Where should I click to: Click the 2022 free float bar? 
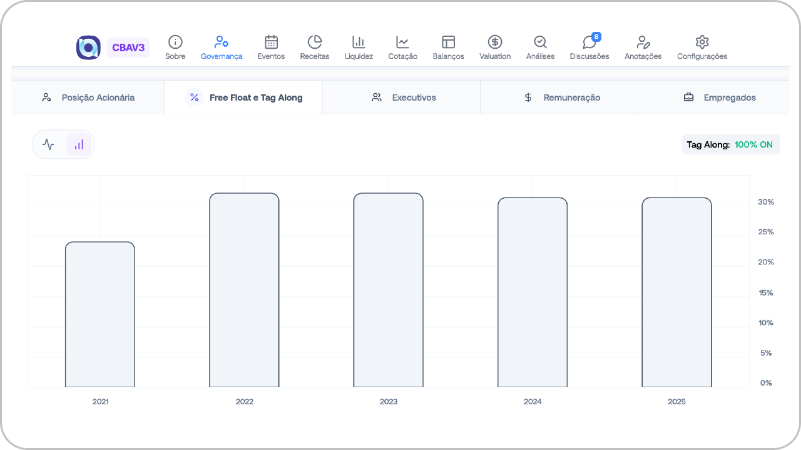[244, 290]
